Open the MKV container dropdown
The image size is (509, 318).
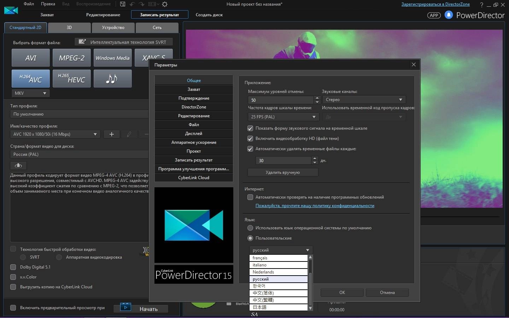coord(31,93)
